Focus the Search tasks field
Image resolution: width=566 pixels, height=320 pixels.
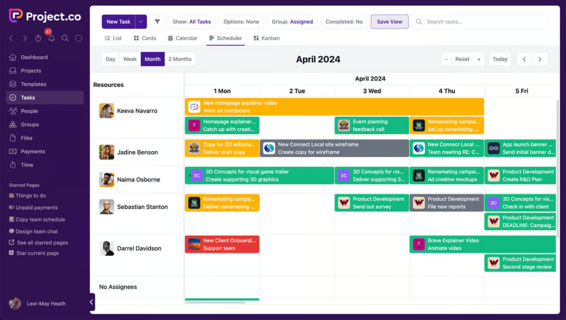point(480,22)
